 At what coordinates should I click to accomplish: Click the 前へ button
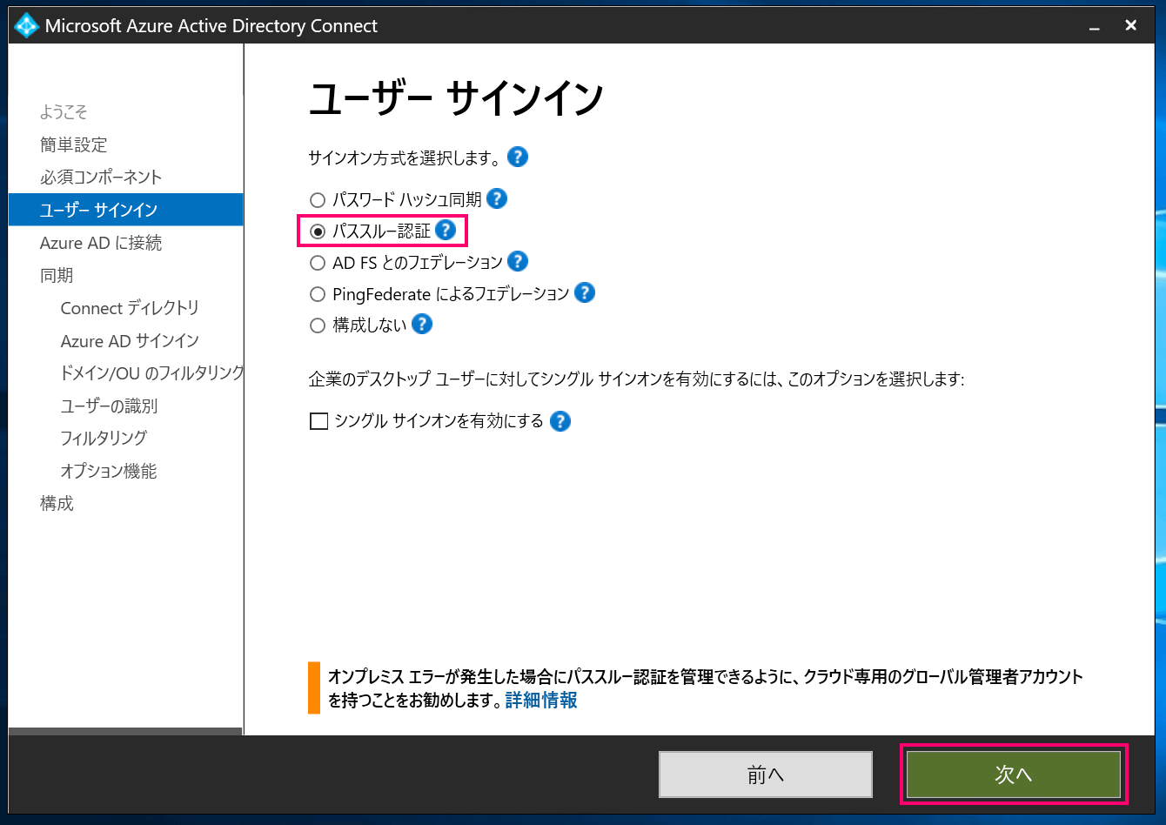point(766,775)
